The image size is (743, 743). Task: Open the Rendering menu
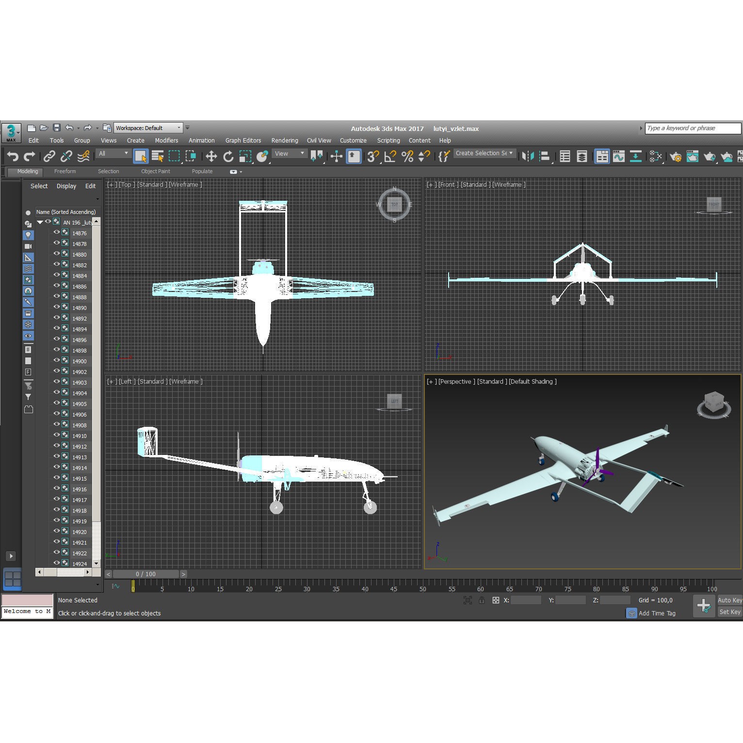285,140
